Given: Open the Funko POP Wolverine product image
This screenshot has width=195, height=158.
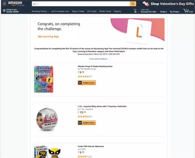Looking at the screenshot, I should [x=47, y=151].
